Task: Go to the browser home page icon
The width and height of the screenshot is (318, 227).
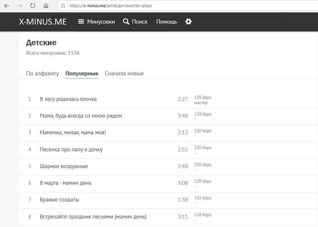Action: point(46,6)
